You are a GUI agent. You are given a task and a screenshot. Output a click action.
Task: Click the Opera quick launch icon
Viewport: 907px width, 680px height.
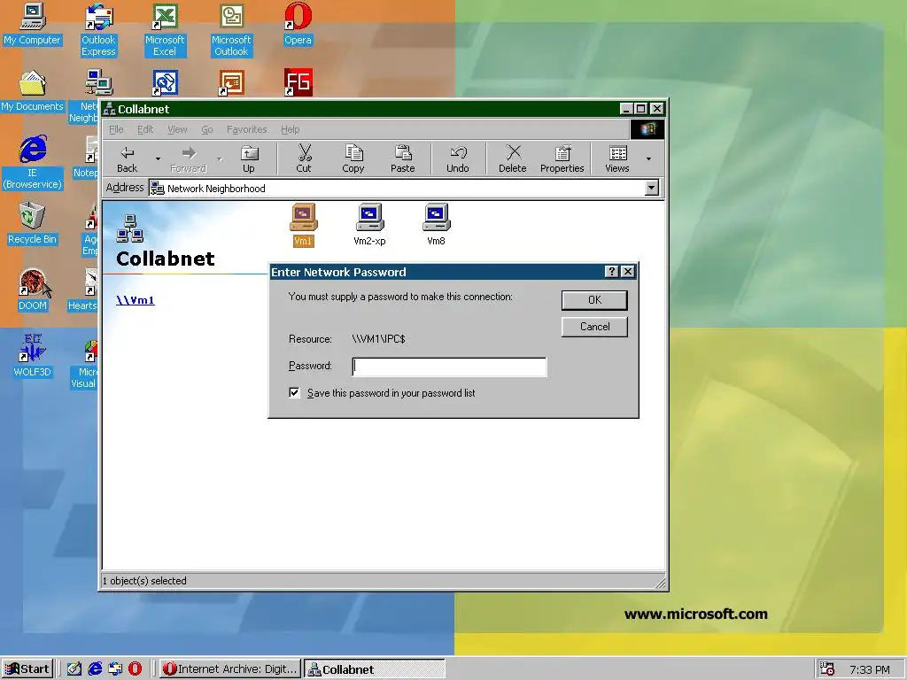[x=135, y=669]
